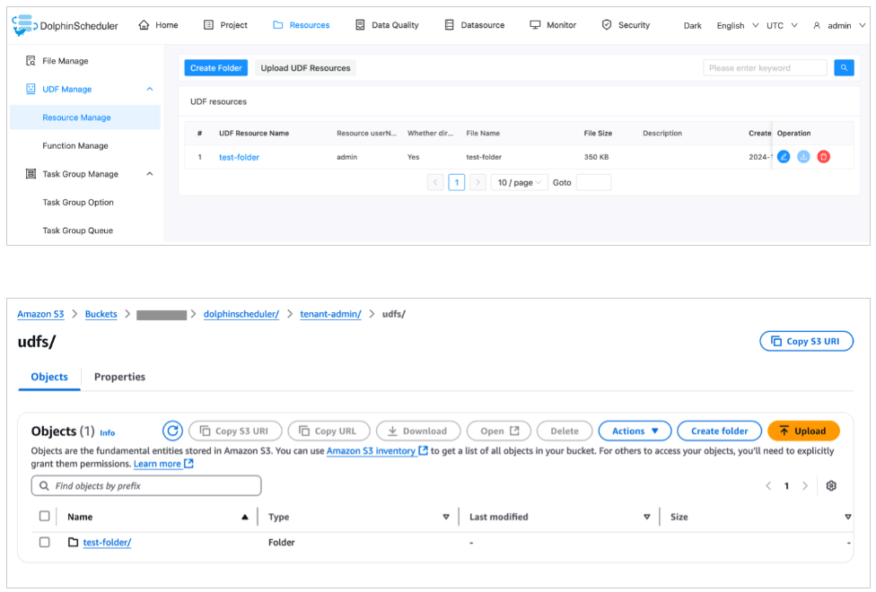The width and height of the screenshot is (876, 592).
Task: Switch to Dark theme
Action: coord(692,25)
